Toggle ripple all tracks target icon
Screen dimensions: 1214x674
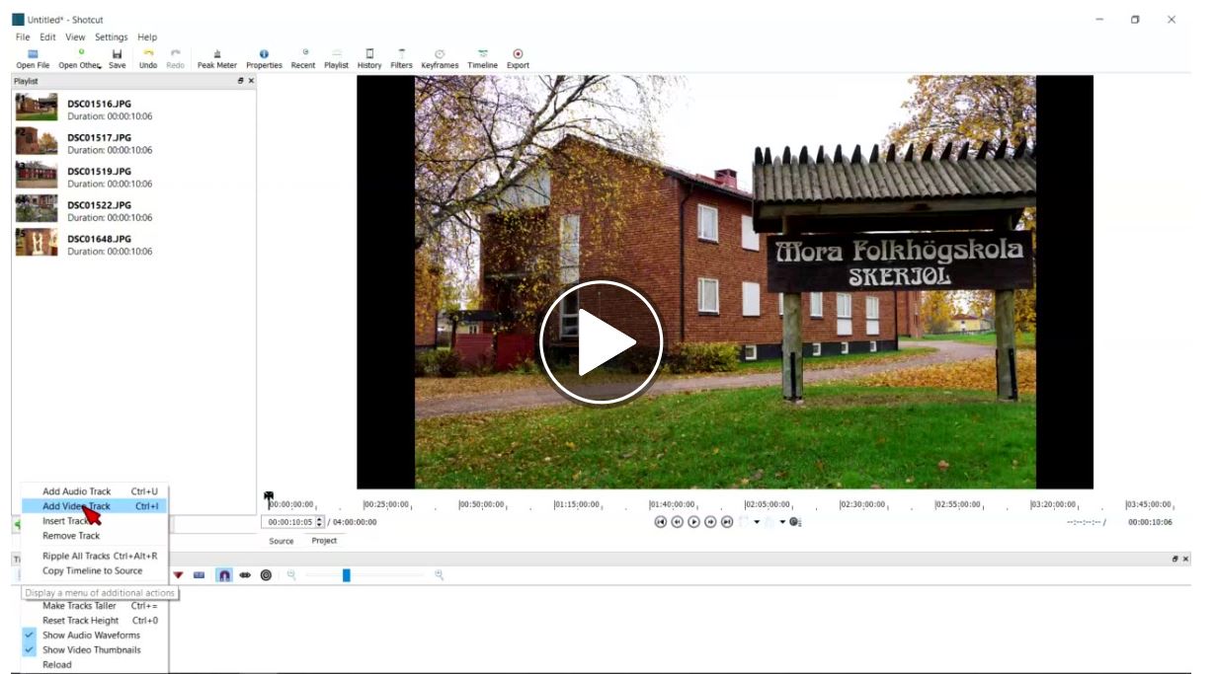(x=266, y=574)
